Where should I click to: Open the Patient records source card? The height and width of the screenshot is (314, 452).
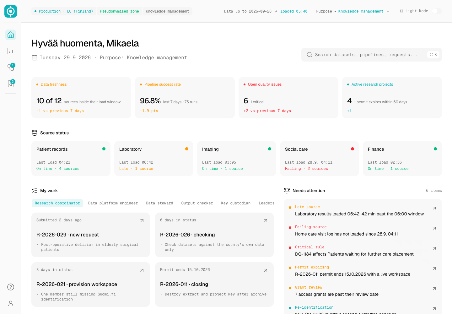(x=71, y=159)
